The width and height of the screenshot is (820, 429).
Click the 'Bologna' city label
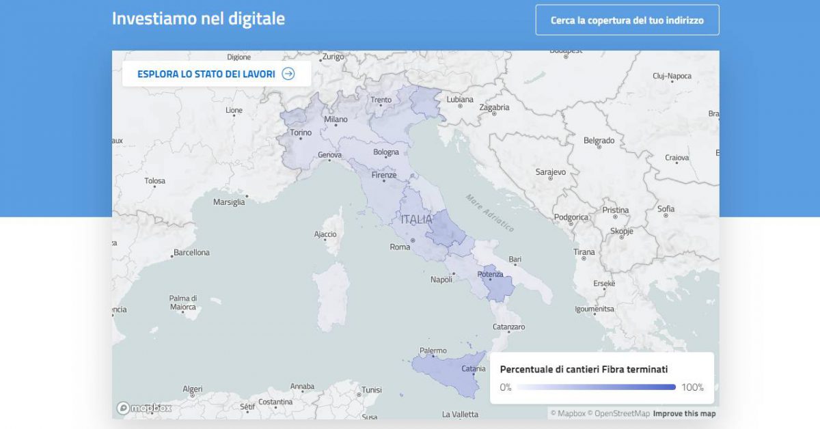(x=386, y=152)
